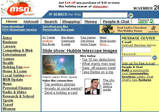Open the red More... link

[x=104, y=44]
